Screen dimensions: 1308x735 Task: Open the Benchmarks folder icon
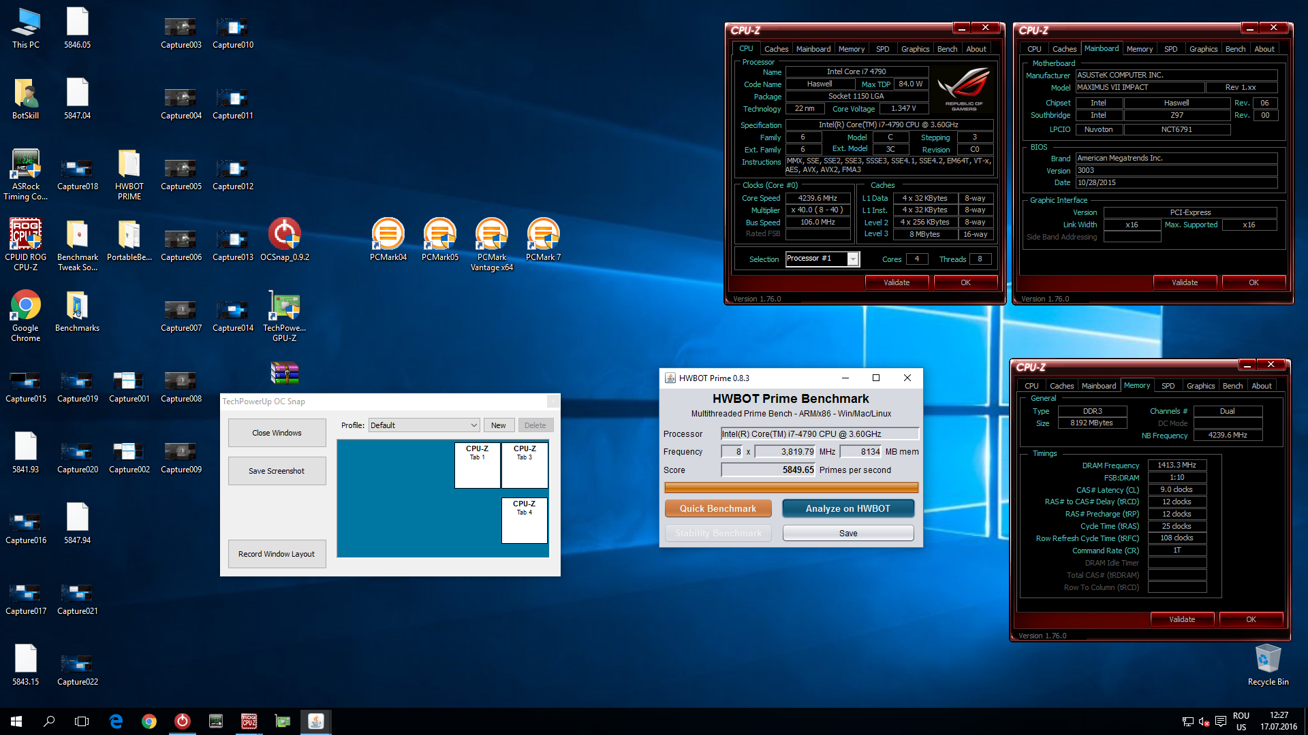point(78,312)
